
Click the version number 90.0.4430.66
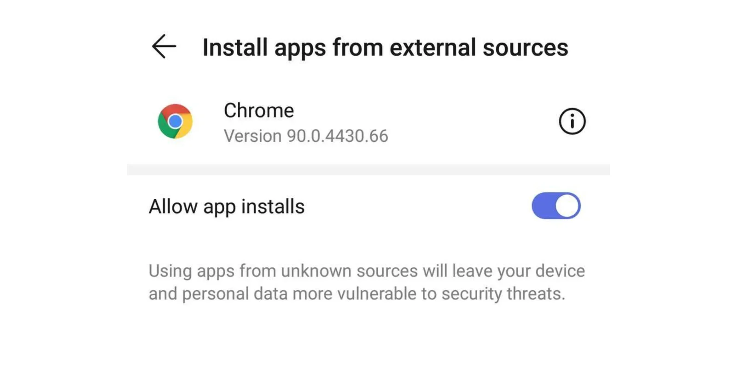[x=337, y=136]
